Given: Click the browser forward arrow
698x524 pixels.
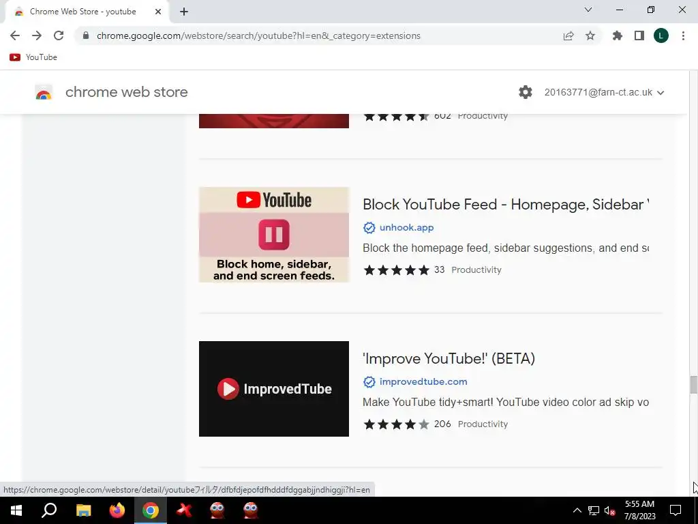Looking at the screenshot, I should (x=37, y=35).
